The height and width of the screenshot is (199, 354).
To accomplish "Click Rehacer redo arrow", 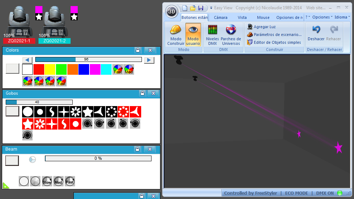I will (333, 33).
